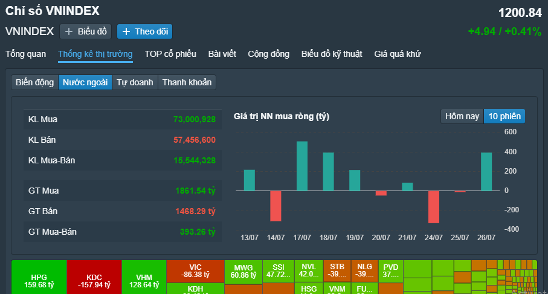
Task: Go to the Cộng đồng tab
Action: 269,54
